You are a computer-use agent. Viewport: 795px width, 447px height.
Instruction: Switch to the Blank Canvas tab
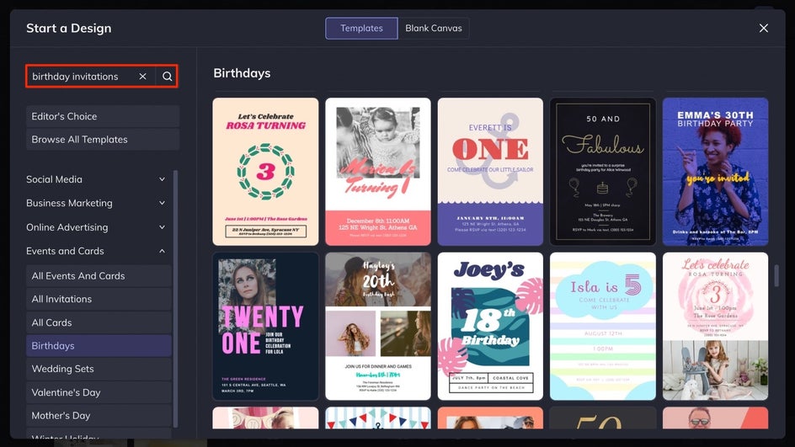pyautogui.click(x=434, y=29)
